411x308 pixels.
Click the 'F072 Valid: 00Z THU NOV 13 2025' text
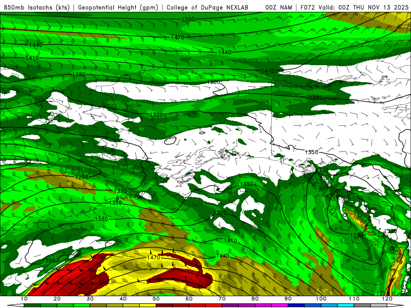tap(354, 7)
